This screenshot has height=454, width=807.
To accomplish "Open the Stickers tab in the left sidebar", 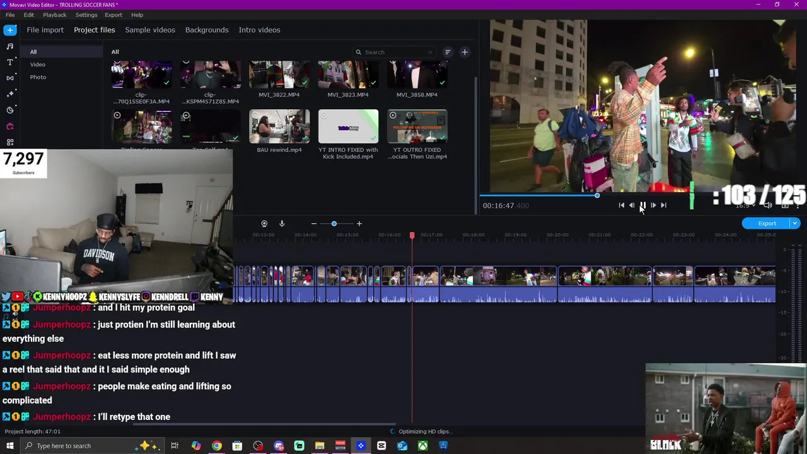I will [x=10, y=110].
